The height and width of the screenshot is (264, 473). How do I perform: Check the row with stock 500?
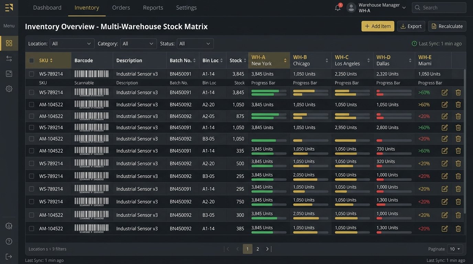[32, 163]
